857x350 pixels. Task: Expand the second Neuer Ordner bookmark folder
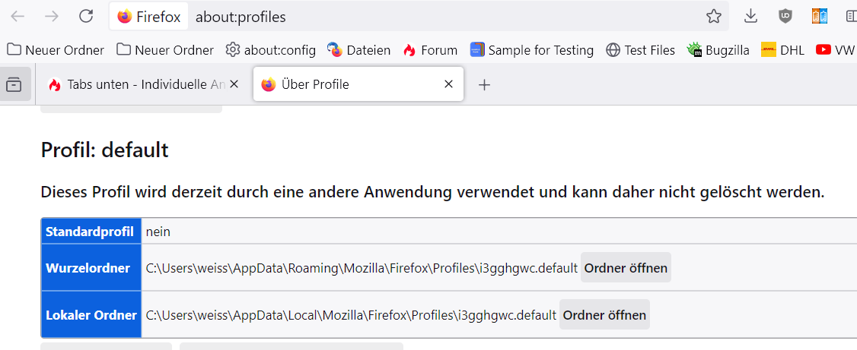(x=165, y=50)
